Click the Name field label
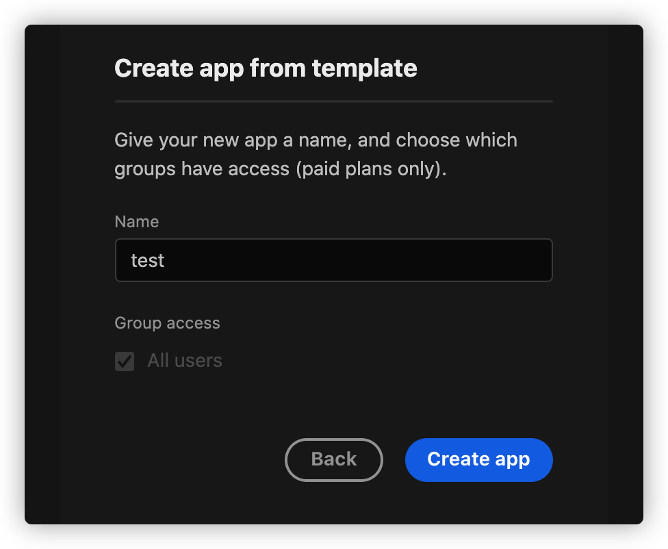Screen dimensions: 668x549 point(137,222)
